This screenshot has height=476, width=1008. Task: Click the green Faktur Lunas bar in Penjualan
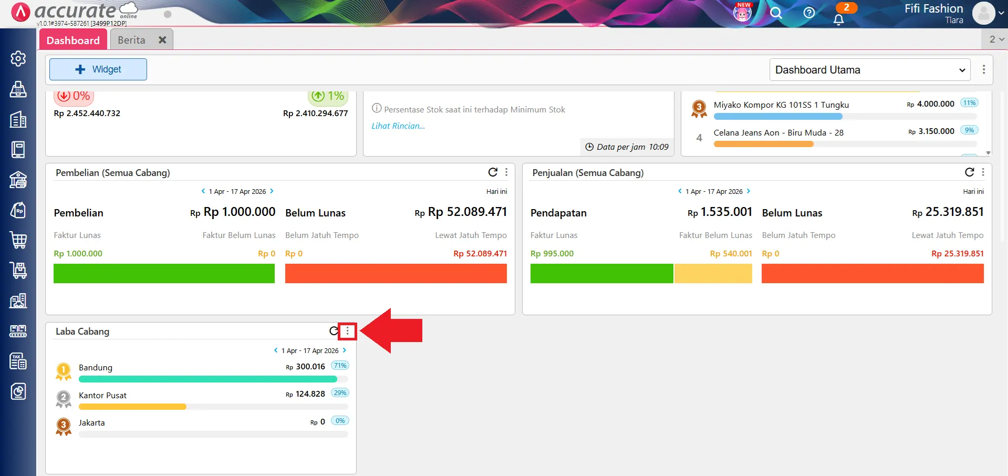coord(601,273)
